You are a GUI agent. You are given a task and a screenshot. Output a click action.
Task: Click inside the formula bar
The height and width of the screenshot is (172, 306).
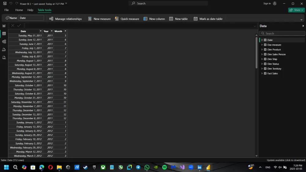139,26
